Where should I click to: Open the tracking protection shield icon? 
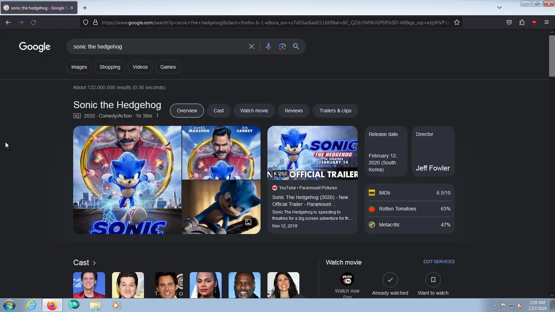point(86,23)
